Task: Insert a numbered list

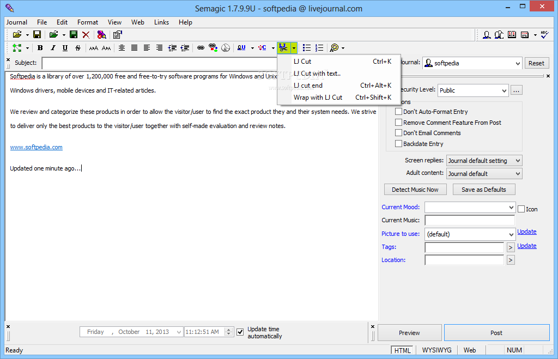Action: tap(319, 48)
